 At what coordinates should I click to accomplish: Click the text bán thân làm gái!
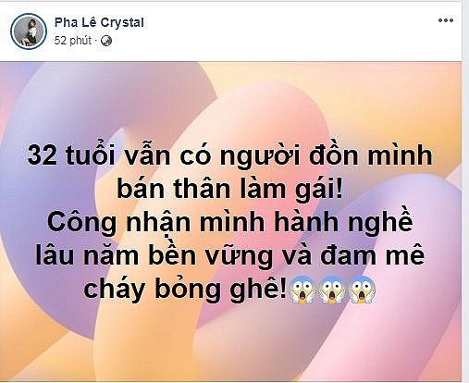(x=229, y=189)
